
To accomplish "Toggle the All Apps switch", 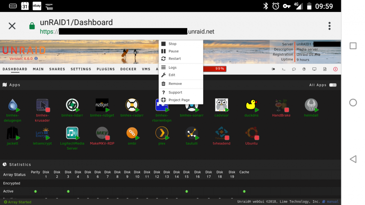I will tap(333, 85).
